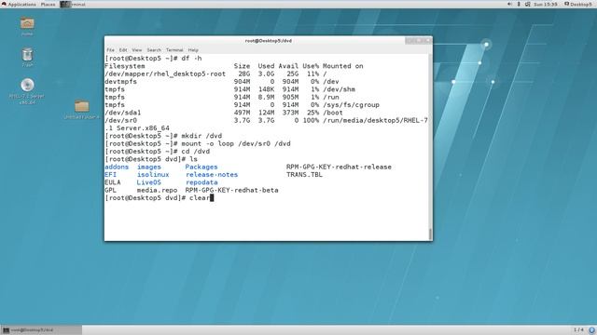This screenshot has width=597, height=335.
Task: Click the 'images' directory name in terminal
Action: coord(149,167)
